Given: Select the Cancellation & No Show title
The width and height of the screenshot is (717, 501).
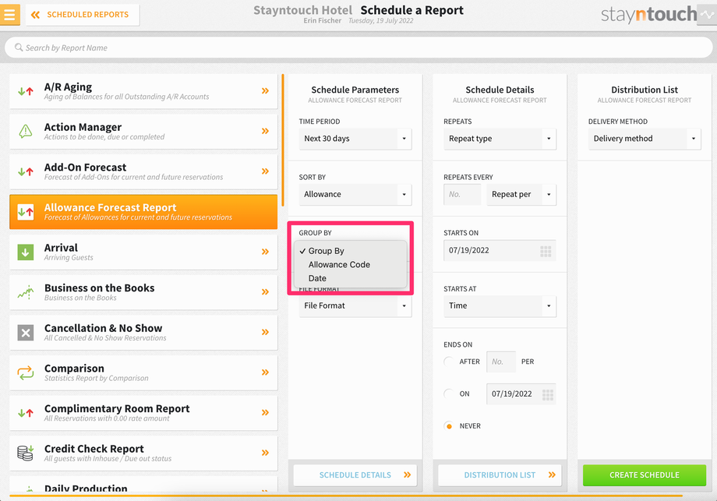Looking at the screenshot, I should pyautogui.click(x=104, y=328).
